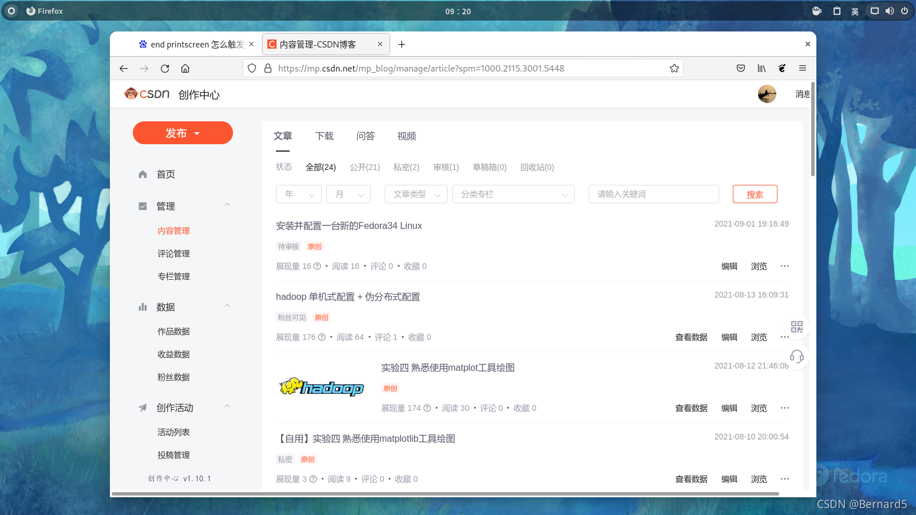
Task: Open 活动列表 in the sidebar
Action: tap(173, 432)
